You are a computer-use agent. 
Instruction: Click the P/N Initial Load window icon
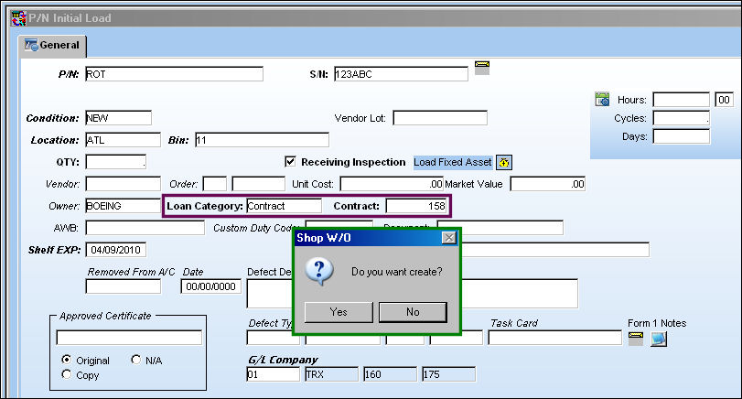click(18, 18)
